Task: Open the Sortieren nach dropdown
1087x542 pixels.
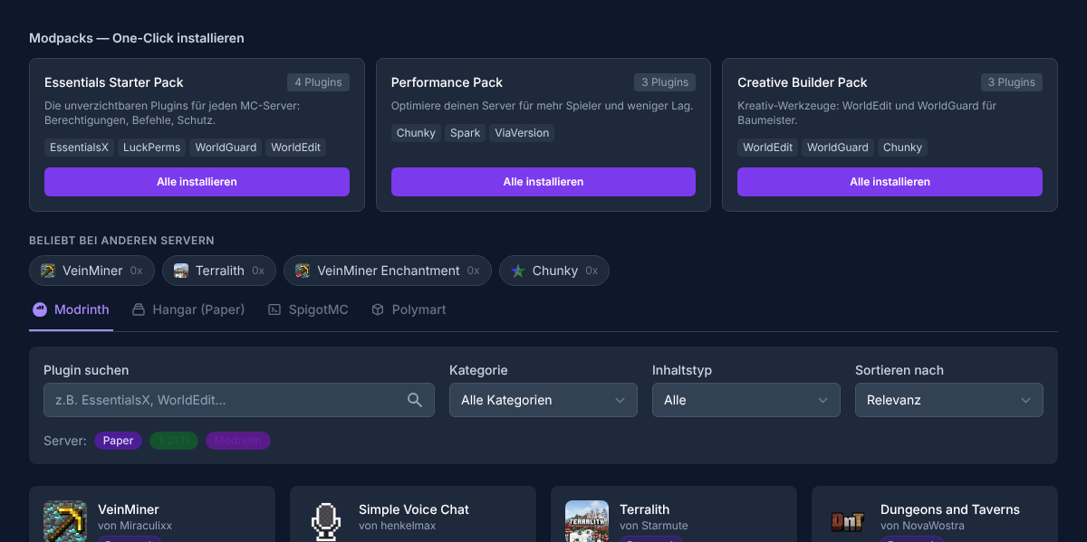Action: [949, 400]
